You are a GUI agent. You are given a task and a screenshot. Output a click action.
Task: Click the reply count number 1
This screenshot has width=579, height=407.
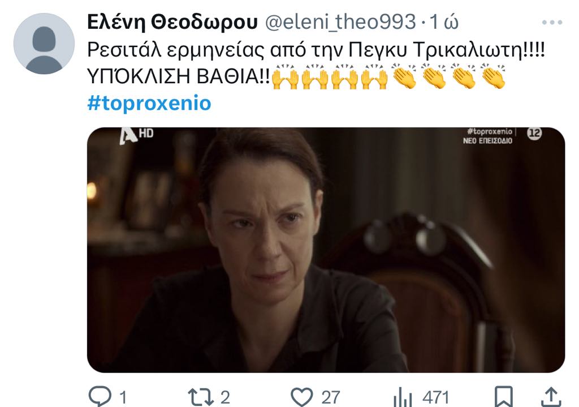coord(123,398)
